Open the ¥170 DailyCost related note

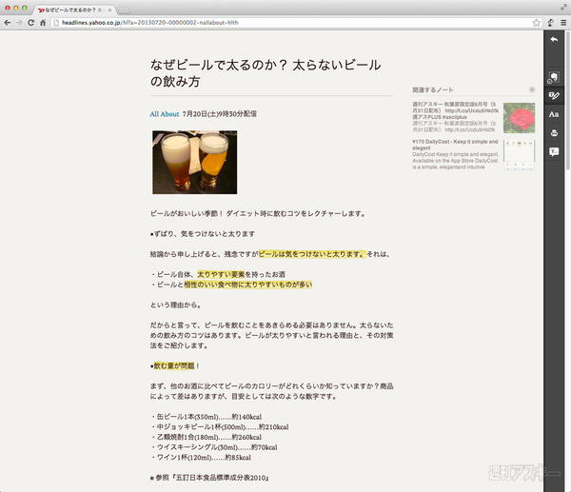pos(455,154)
